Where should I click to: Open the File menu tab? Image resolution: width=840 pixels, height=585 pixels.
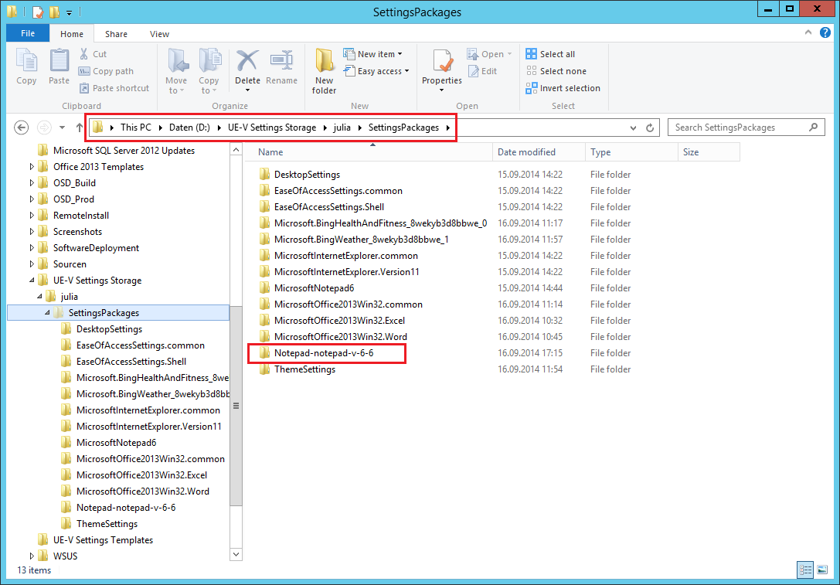coord(28,33)
